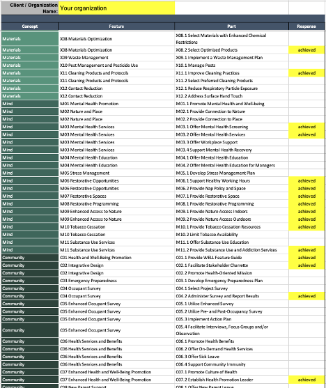Select the Feature column header

[x=116, y=26]
